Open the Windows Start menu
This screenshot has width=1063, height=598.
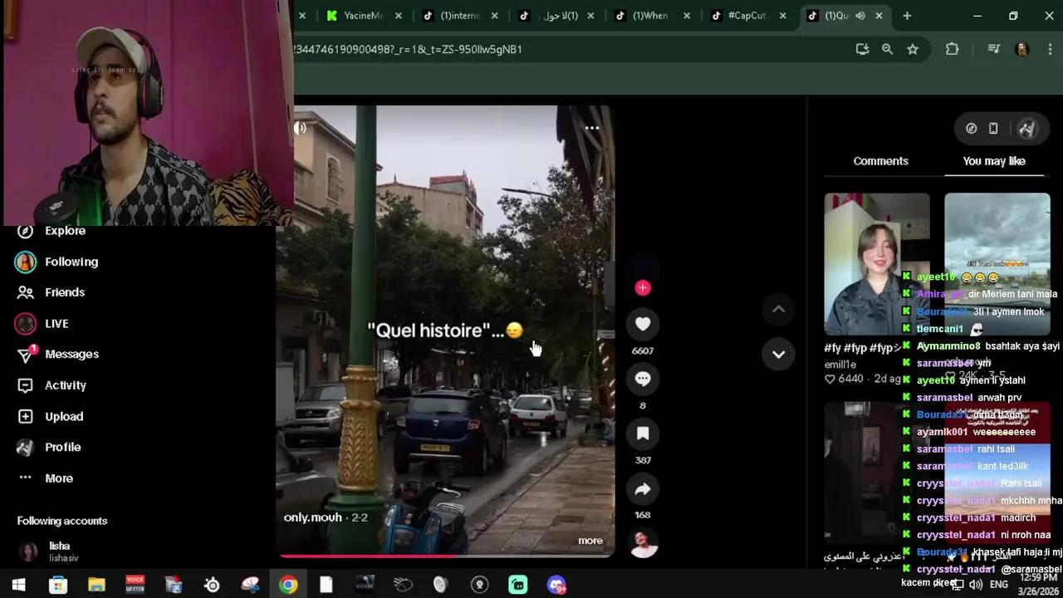tap(18, 585)
